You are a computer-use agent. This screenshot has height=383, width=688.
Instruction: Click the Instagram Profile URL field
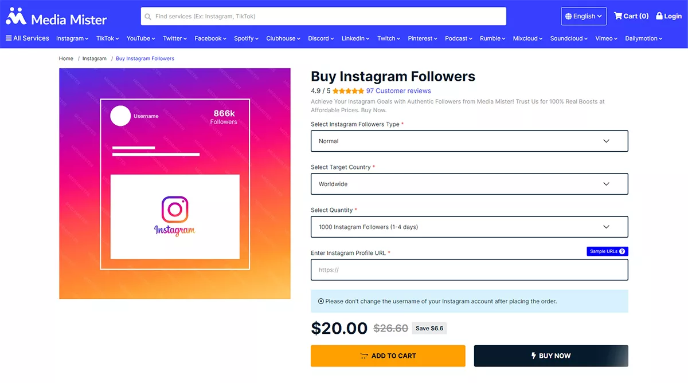pyautogui.click(x=469, y=270)
